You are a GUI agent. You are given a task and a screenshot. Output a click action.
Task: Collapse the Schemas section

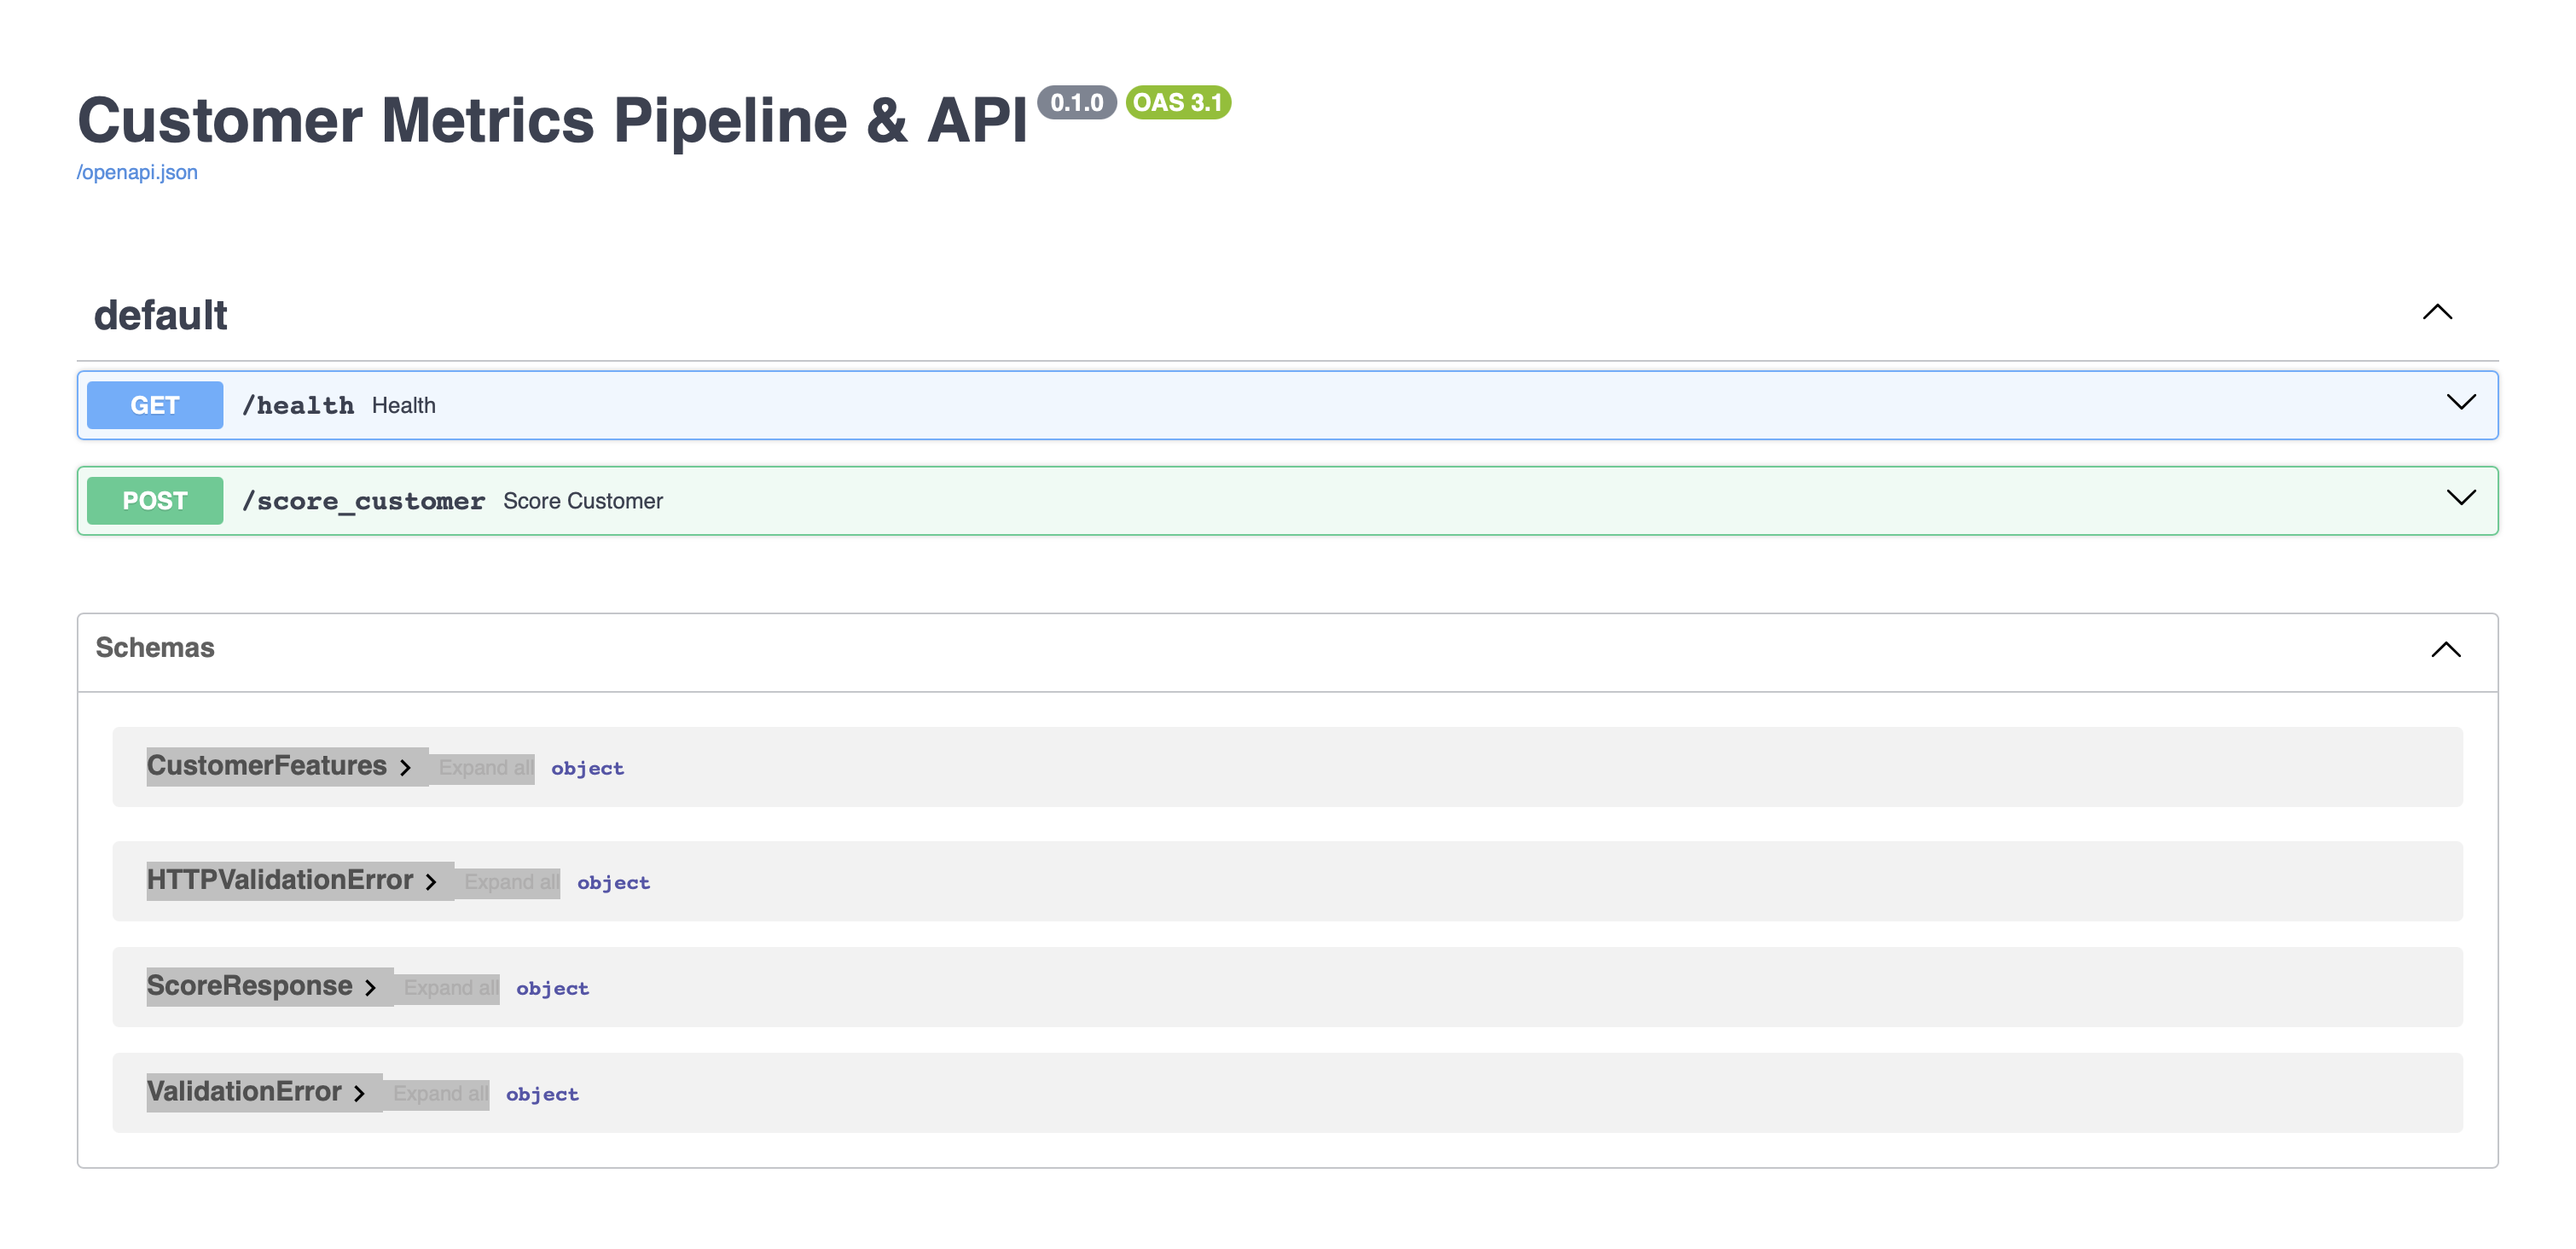2445,650
